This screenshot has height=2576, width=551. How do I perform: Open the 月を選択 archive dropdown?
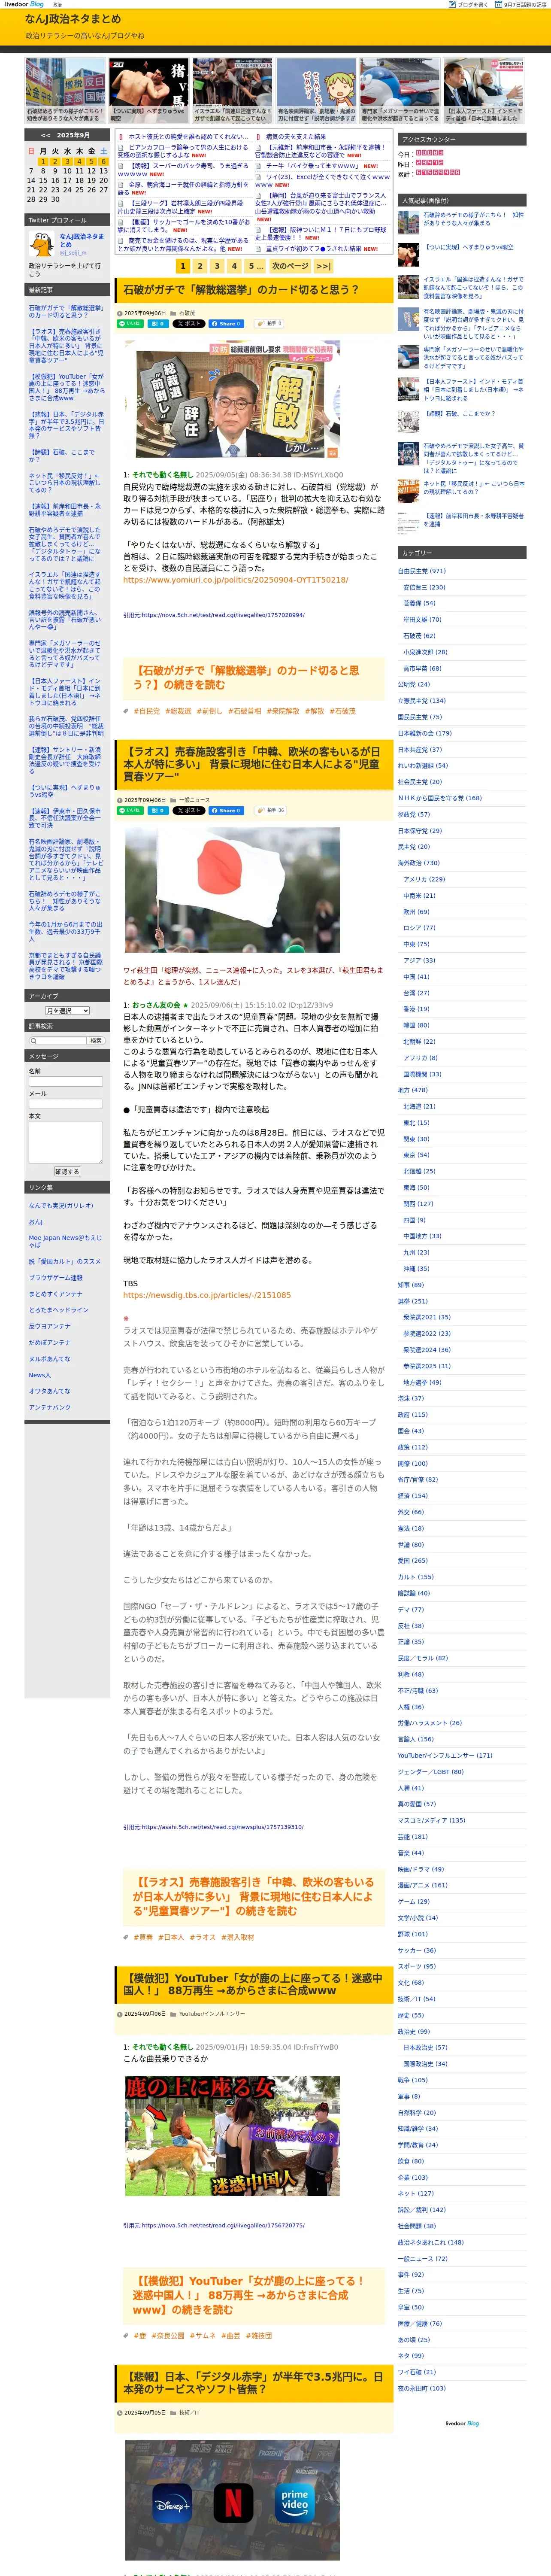coord(68,1011)
